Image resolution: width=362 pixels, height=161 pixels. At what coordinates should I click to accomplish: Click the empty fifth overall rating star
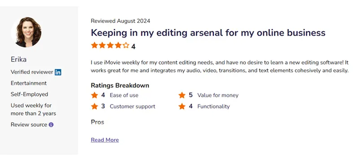point(126,45)
